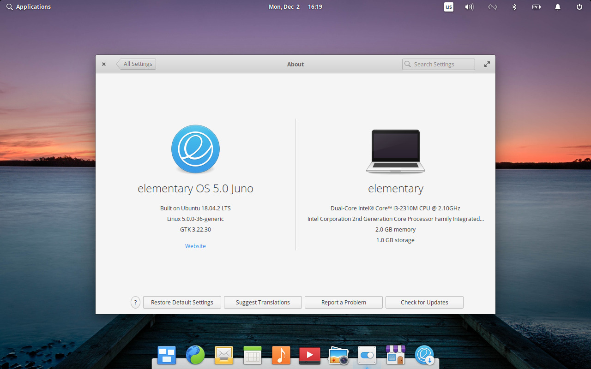Launch AppCenter from the dock

(x=395, y=355)
